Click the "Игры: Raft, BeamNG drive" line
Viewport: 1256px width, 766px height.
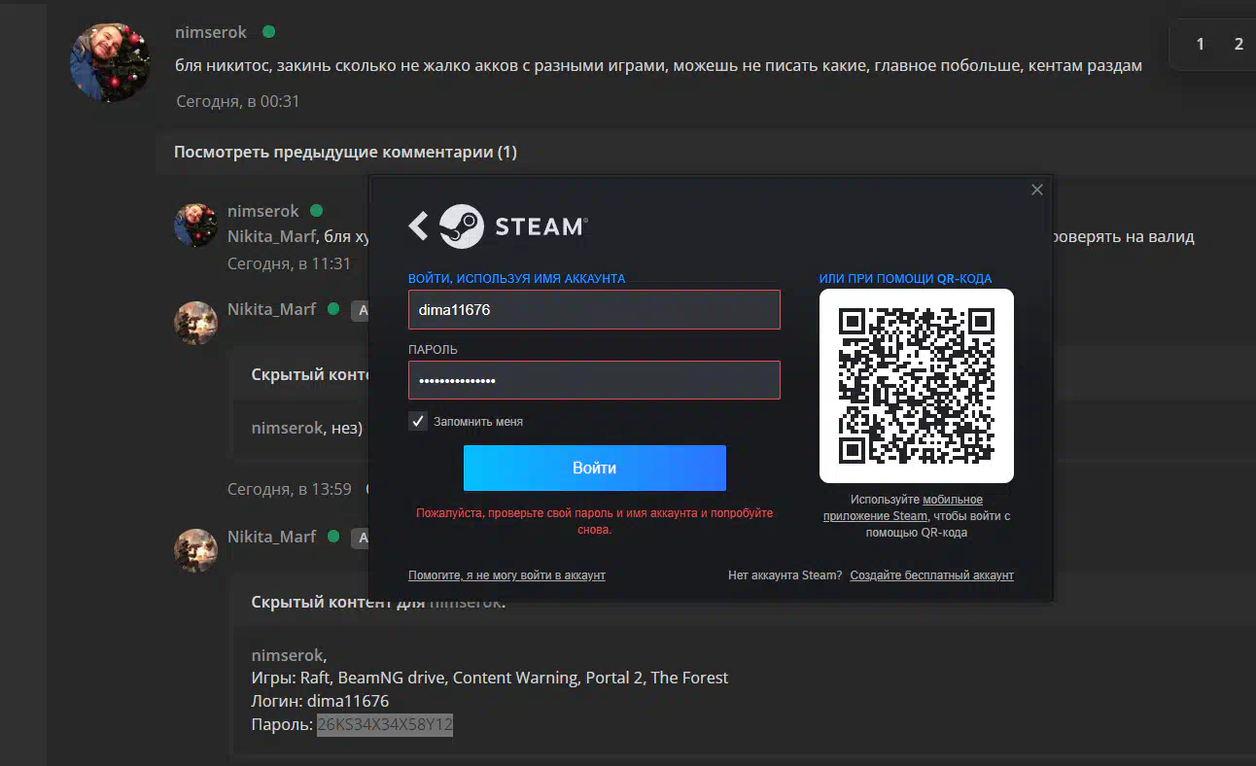[x=489, y=678]
